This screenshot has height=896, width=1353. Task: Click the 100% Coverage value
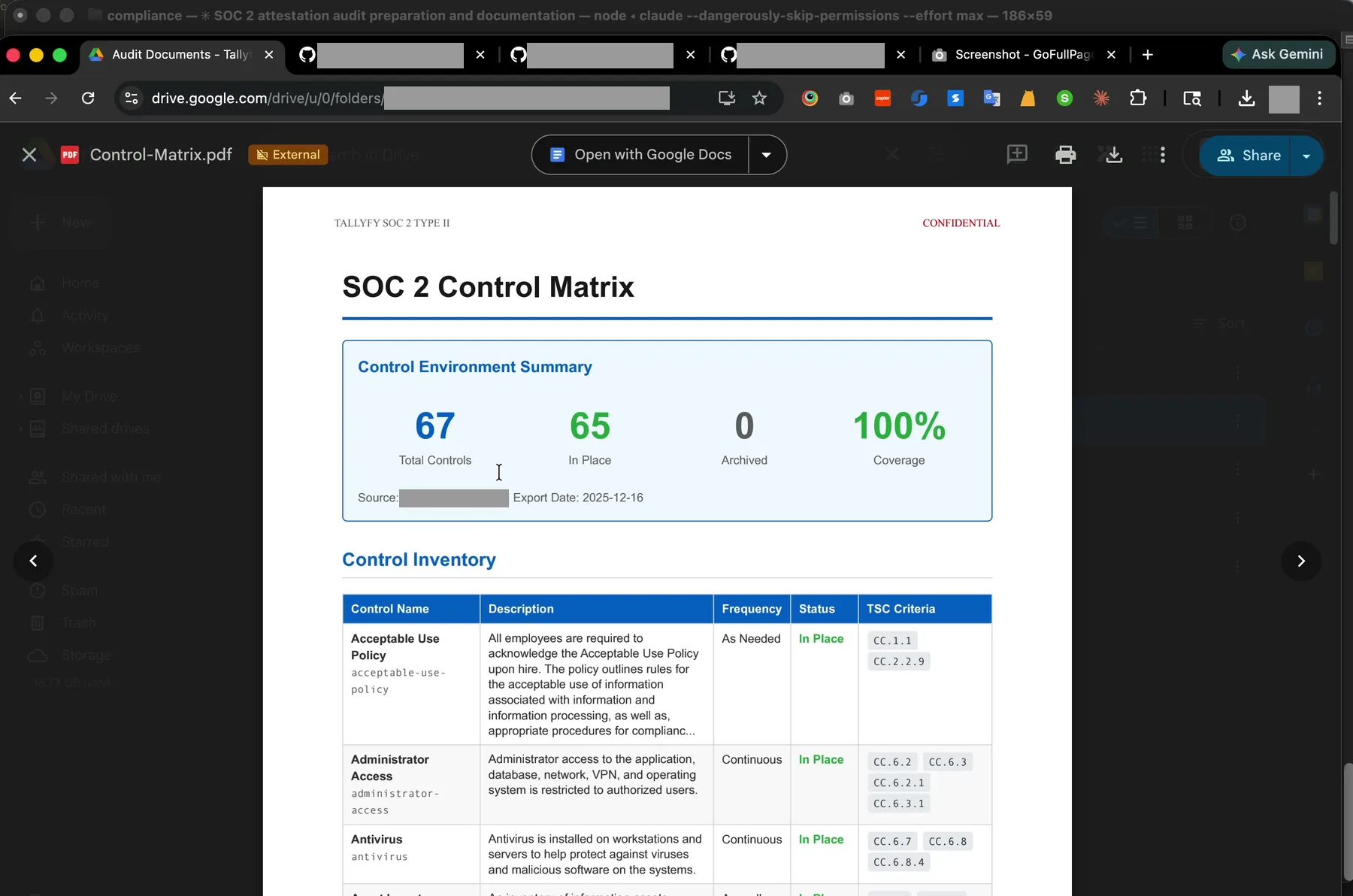[x=899, y=426]
